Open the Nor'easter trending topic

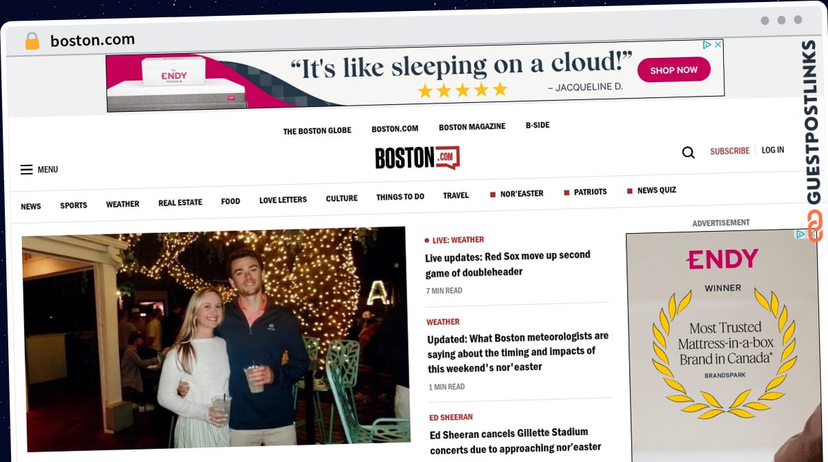[x=522, y=194]
